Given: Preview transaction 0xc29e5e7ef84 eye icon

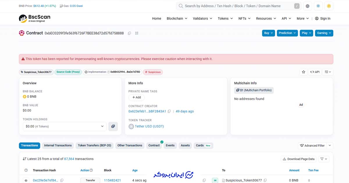Looking at the screenshot, I should pos(26,180).
